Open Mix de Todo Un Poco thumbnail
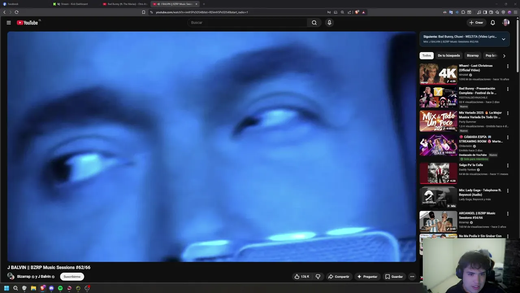This screenshot has height=293, width=520. pos(438,121)
